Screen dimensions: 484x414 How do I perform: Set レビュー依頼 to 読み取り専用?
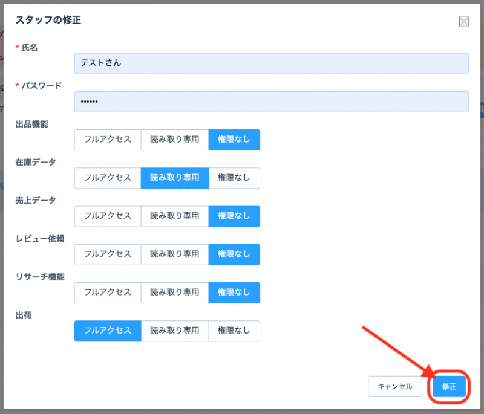pyautogui.click(x=175, y=254)
